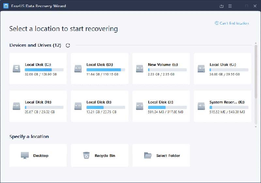Click the Local Disk (D:) HDD icon
The width and height of the screenshot is (261, 183).
tap(78, 69)
